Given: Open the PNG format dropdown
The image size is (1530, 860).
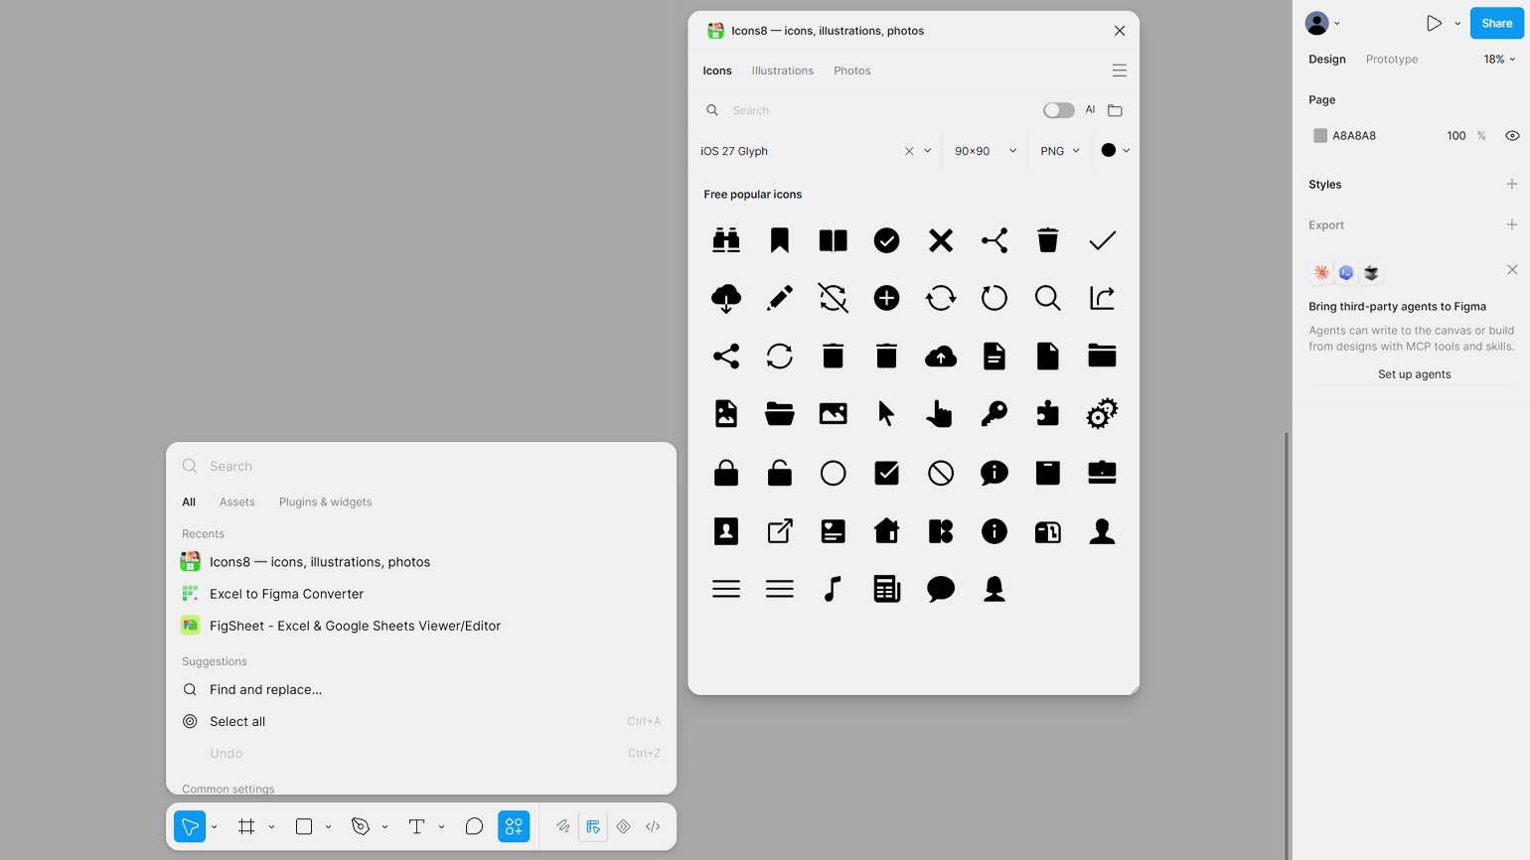Looking at the screenshot, I should point(1059,151).
